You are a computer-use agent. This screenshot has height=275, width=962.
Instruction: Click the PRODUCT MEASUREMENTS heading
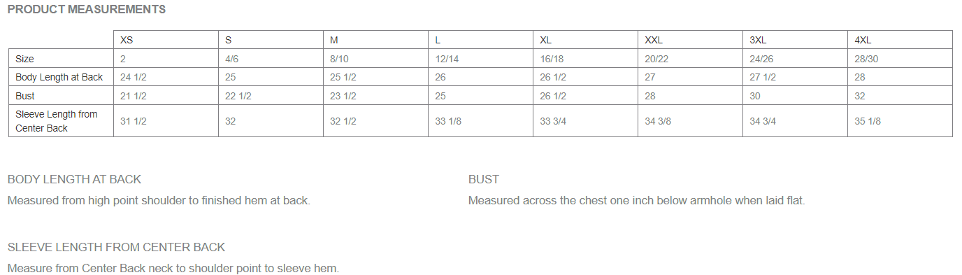pos(87,10)
